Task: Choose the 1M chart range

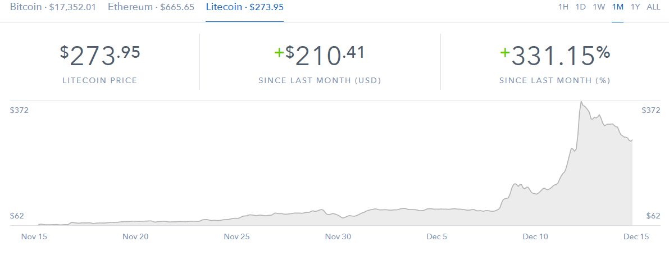Action: (617, 7)
